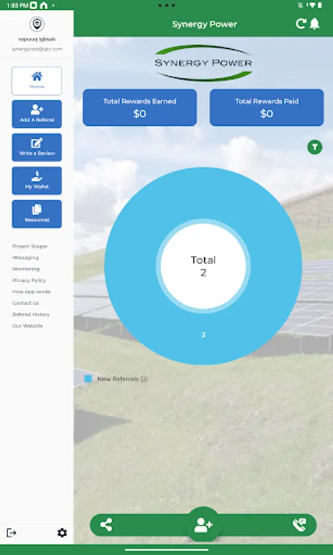Tap the account email under username

pyautogui.click(x=37, y=49)
